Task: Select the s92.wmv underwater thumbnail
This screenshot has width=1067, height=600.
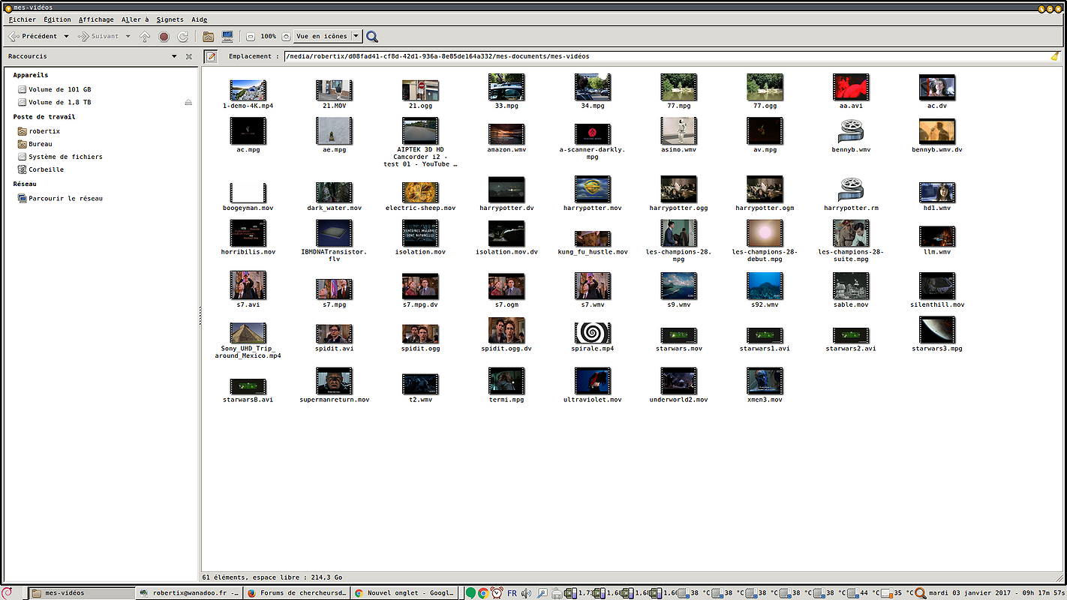Action: click(765, 286)
